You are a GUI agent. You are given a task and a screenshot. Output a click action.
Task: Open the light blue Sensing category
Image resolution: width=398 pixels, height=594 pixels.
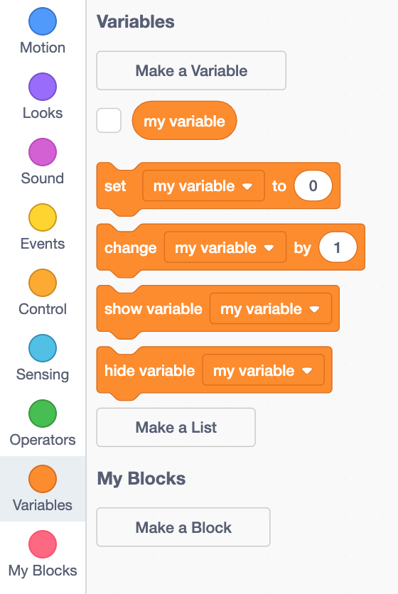tap(43, 348)
